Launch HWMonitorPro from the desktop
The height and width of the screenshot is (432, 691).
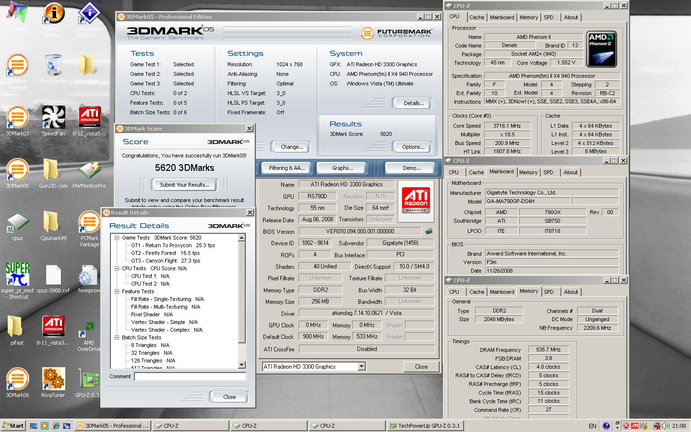[89, 173]
